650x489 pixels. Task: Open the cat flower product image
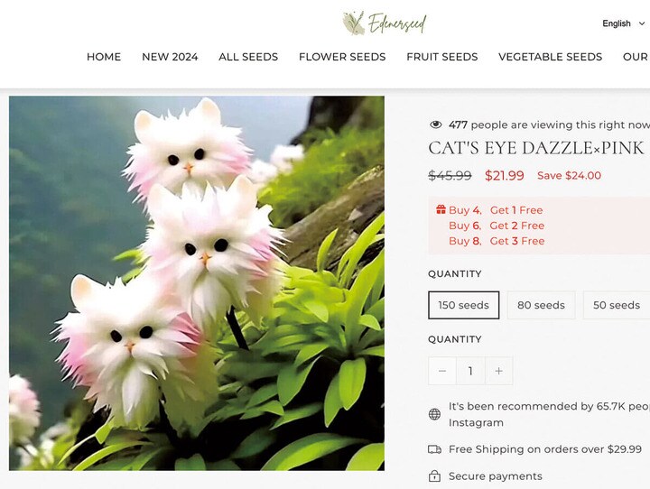point(197,283)
